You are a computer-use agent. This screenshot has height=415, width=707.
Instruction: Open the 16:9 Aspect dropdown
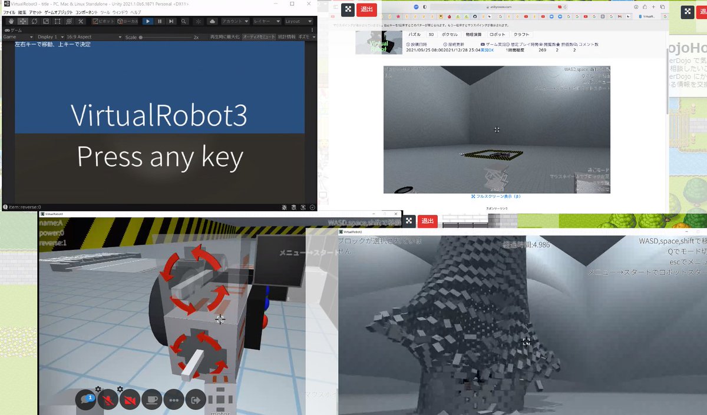(93, 37)
